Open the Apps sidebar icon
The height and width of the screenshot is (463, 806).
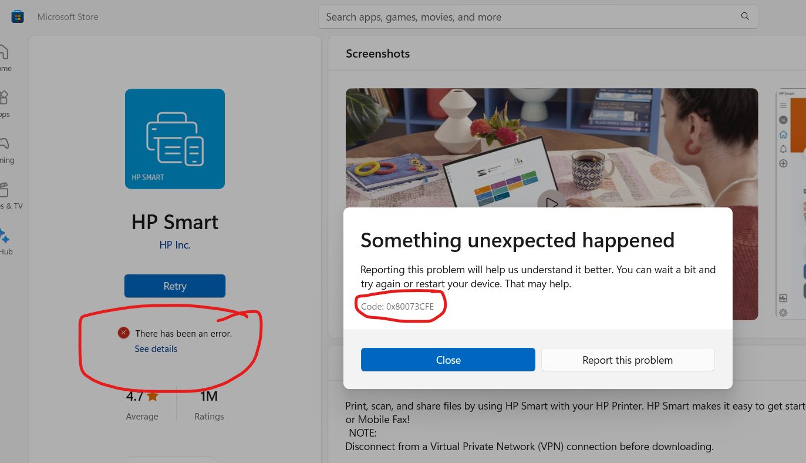(3, 98)
